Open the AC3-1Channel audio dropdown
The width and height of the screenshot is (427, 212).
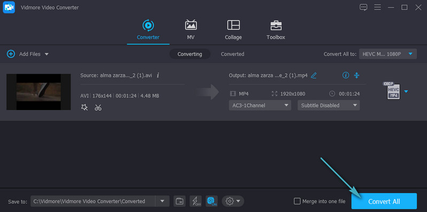coord(260,105)
